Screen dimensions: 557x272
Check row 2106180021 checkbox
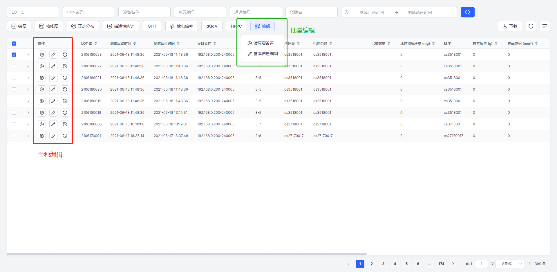coord(14,78)
